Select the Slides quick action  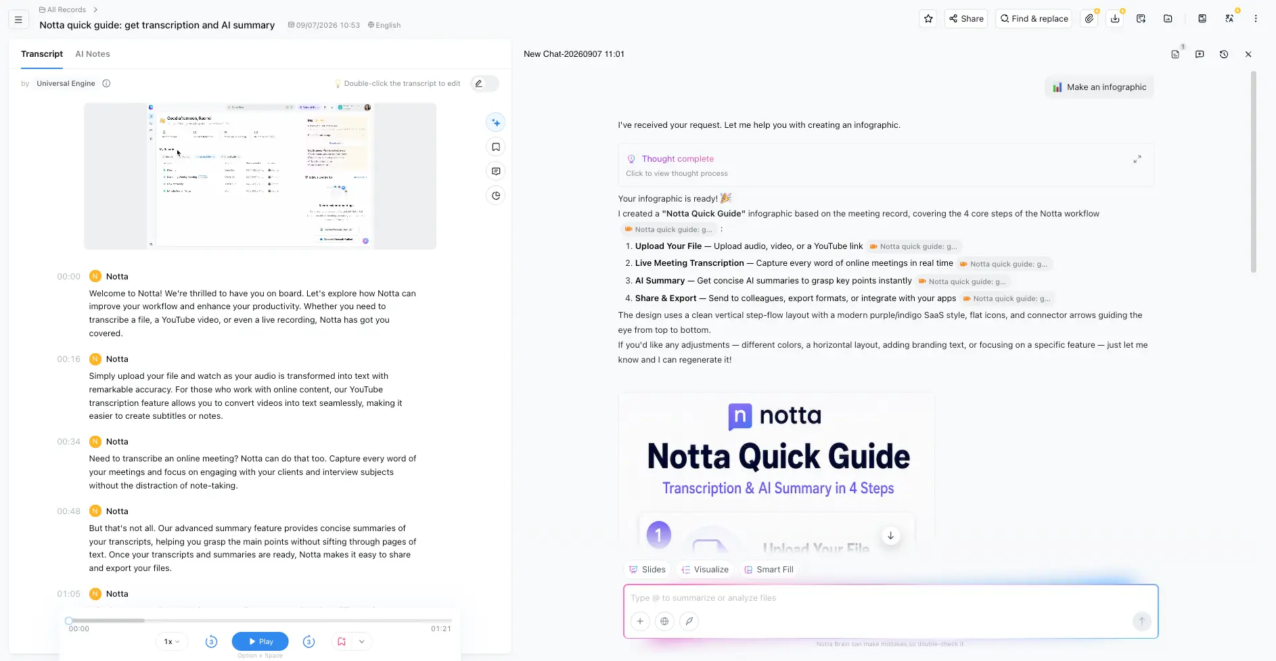[647, 570]
